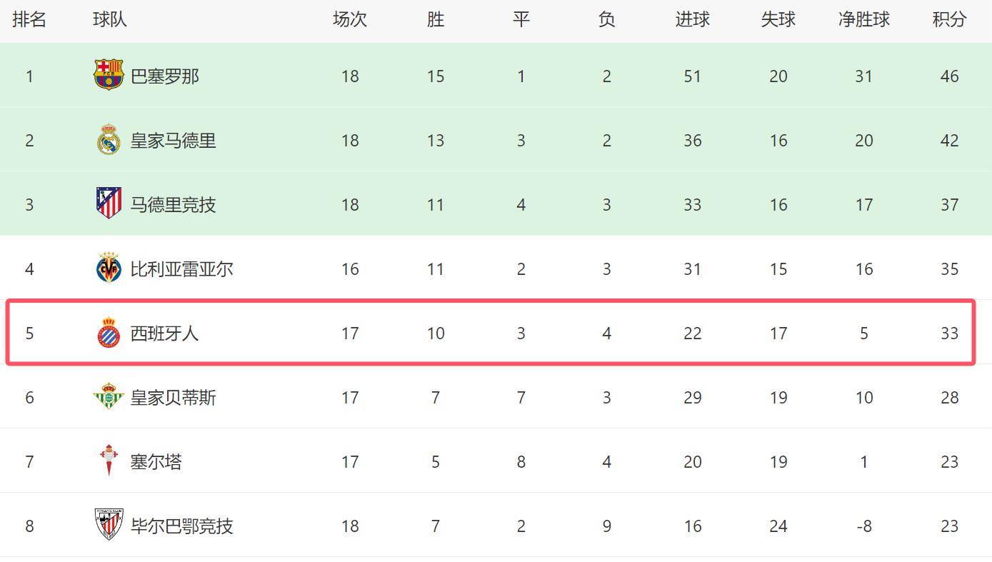The height and width of the screenshot is (562, 992).
Task: Click the Athletic Bilbao crest icon
Action: [x=109, y=525]
